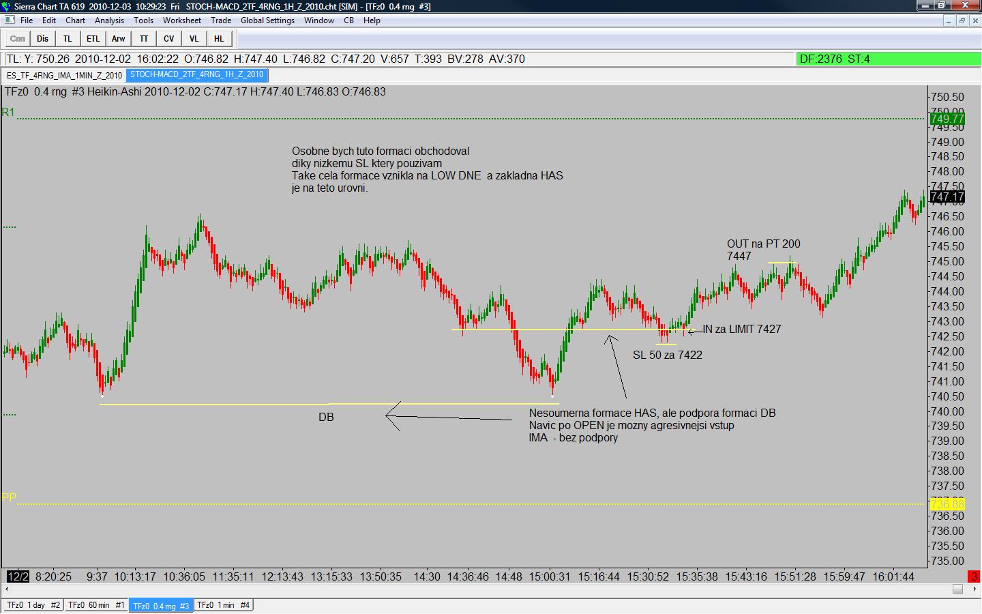The image size is (982, 614).
Task: Activate the CV chart values tool
Action: (x=168, y=39)
